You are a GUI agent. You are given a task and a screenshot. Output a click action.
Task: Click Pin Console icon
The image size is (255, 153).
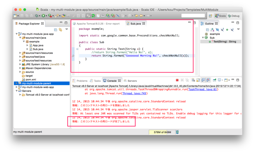point(215,80)
